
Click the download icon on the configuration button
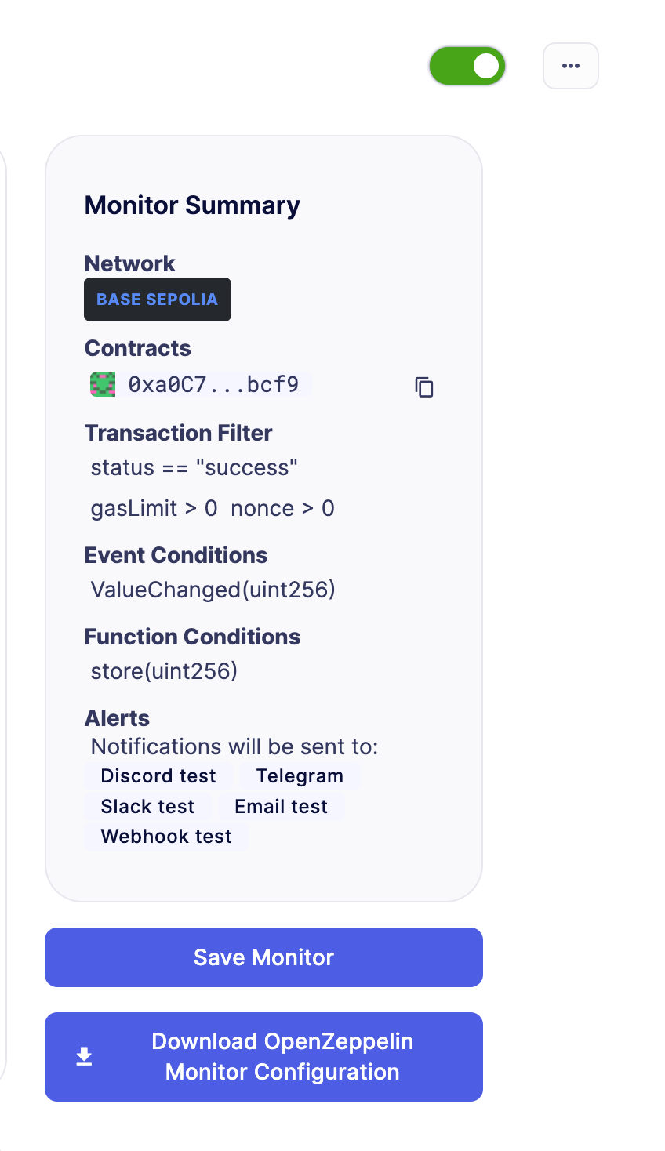[84, 1056]
